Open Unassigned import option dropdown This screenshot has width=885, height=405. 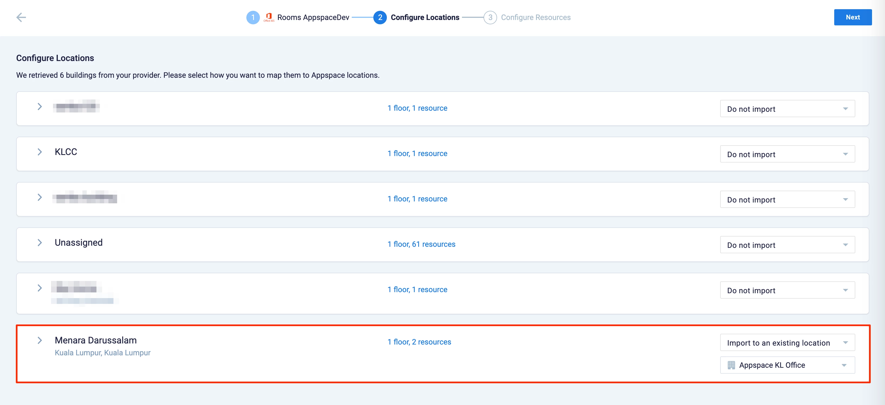(x=787, y=245)
